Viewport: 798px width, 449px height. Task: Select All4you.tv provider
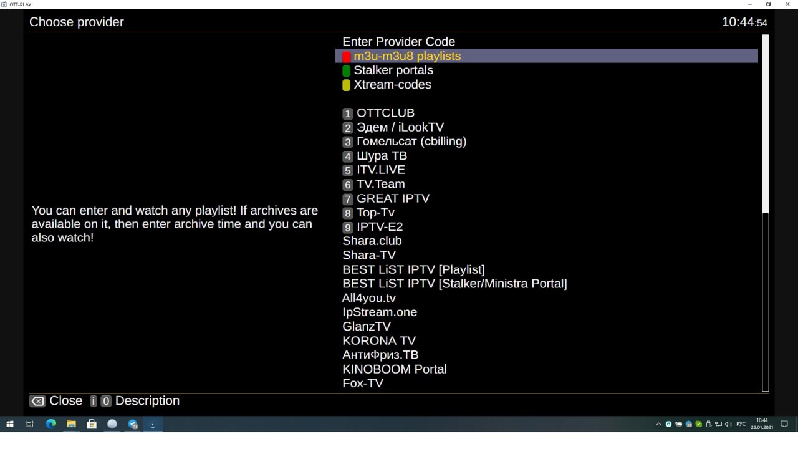click(369, 298)
